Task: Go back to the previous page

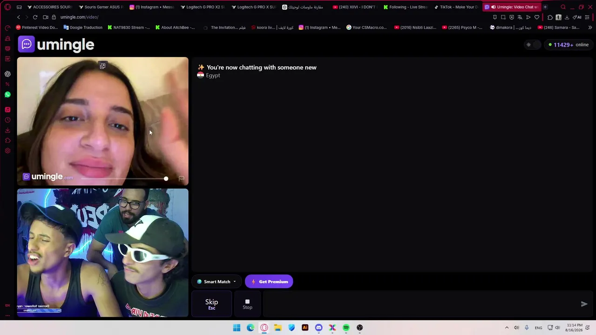Action: pyautogui.click(x=19, y=17)
